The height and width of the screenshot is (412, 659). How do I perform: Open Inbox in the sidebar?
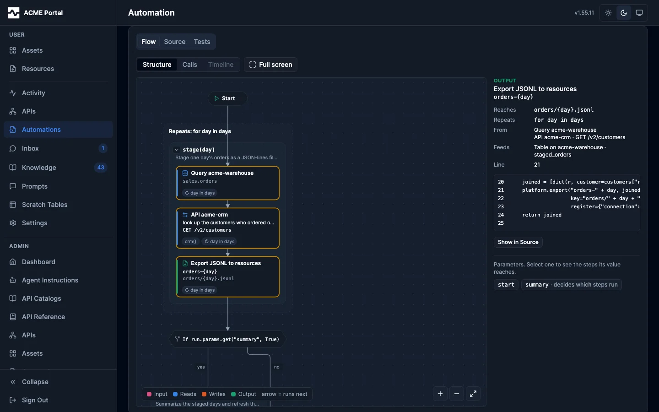(58, 148)
